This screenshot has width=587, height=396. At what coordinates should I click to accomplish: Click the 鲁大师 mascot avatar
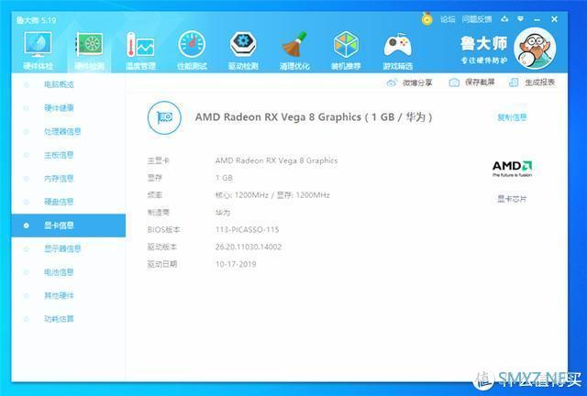[535, 49]
